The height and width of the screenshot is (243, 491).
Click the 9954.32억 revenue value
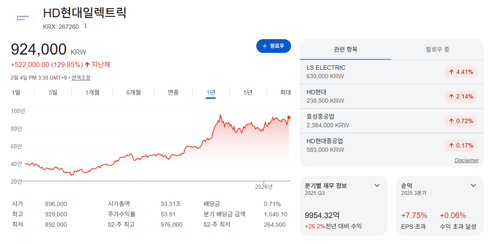322,215
